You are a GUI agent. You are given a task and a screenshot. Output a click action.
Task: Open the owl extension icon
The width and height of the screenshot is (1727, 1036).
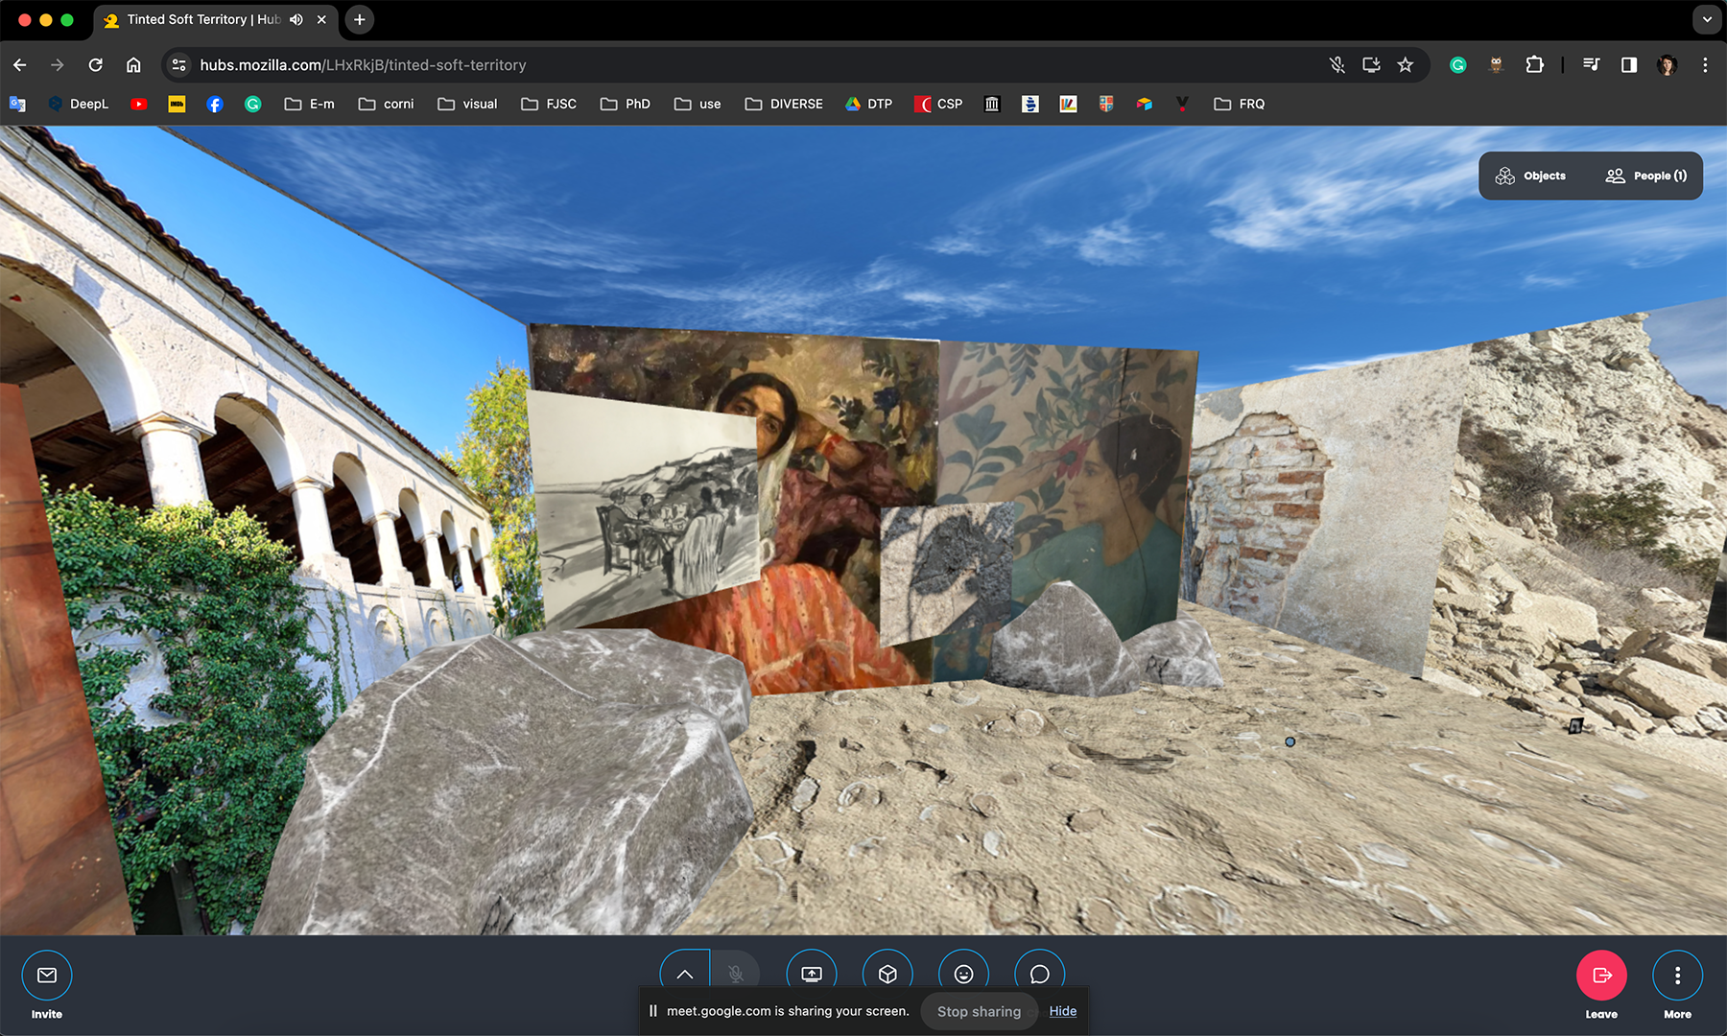pyautogui.click(x=1496, y=65)
